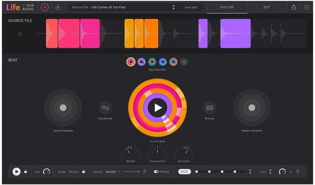Screen dimensions: 315x185
Task: Click the Save Beat button
Action: [191, 7]
